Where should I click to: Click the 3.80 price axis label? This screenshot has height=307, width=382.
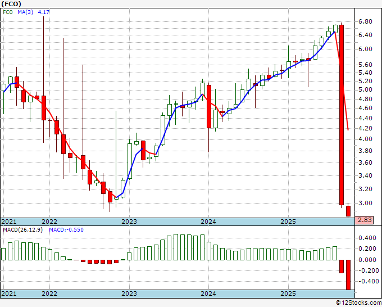tap(365, 151)
